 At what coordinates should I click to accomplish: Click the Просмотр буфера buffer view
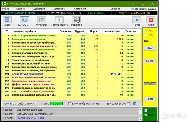coord(144,9)
